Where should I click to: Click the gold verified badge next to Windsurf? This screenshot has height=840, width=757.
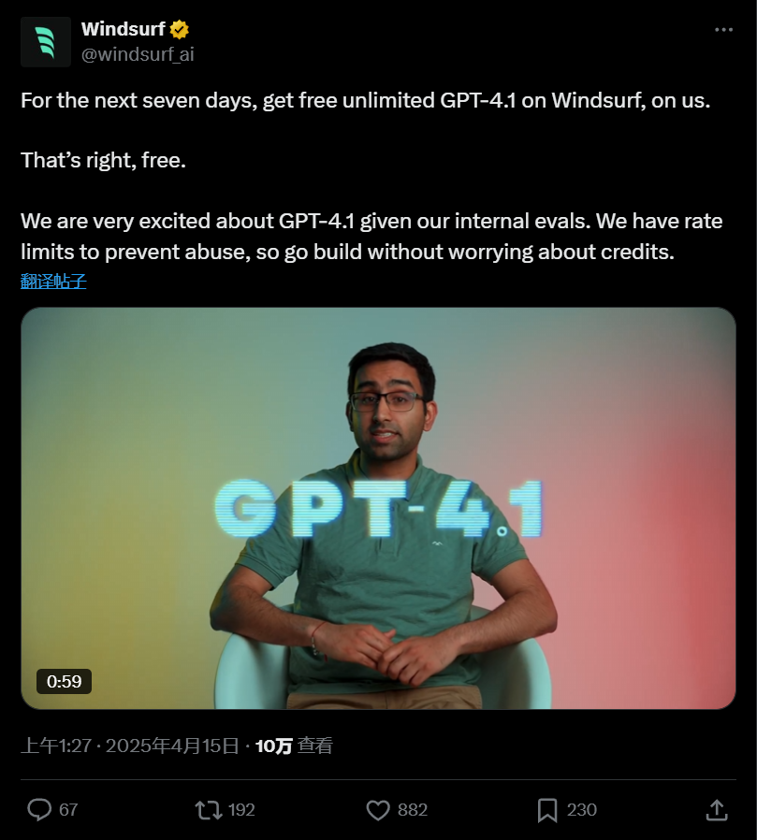tap(180, 29)
